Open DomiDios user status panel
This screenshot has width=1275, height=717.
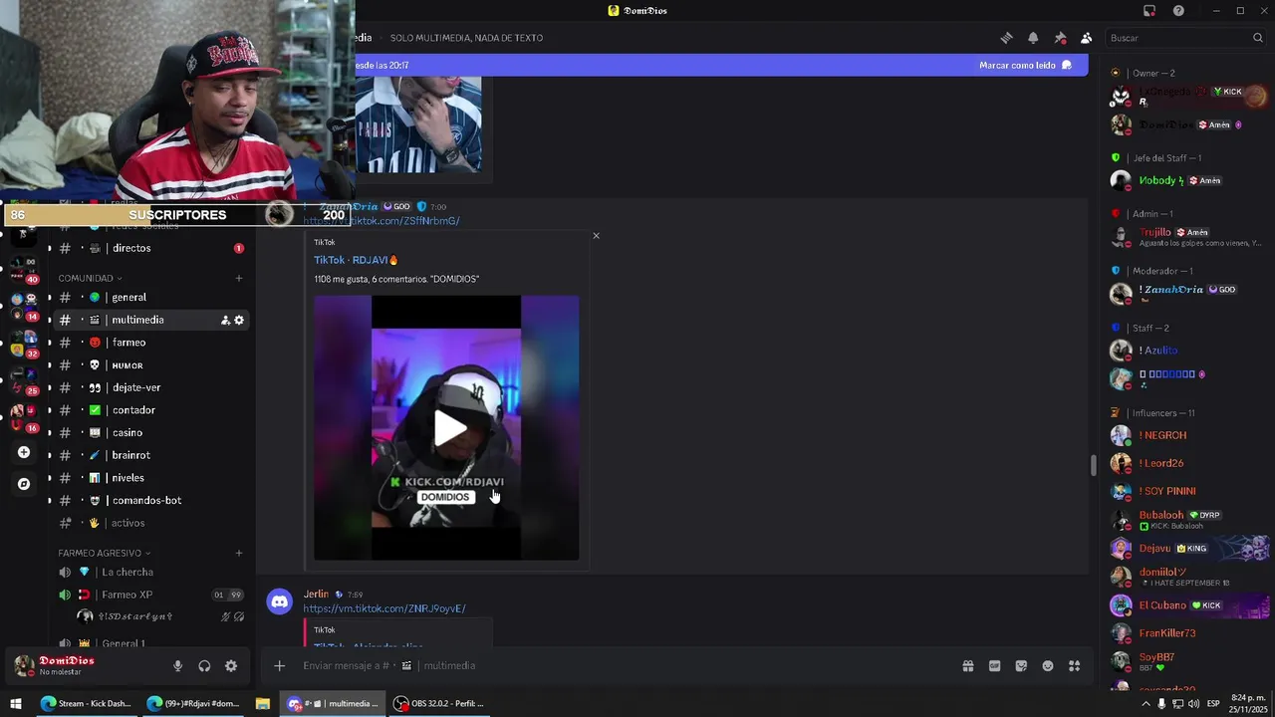pyautogui.click(x=67, y=665)
